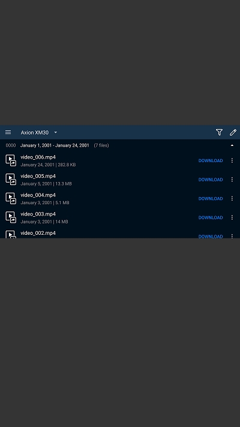Image resolution: width=240 pixels, height=427 pixels.
Task: Download video_004.mp4
Action: point(211,199)
